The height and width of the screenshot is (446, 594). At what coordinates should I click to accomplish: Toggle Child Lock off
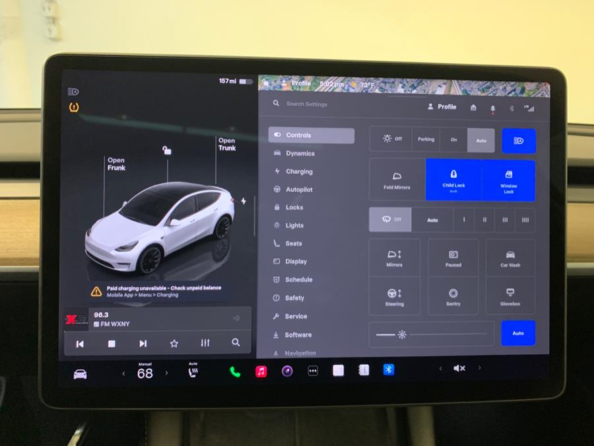coord(453,180)
